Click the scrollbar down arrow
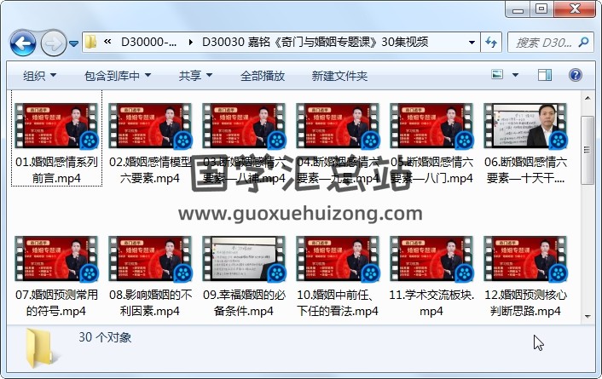602x379 pixels. tap(588, 317)
